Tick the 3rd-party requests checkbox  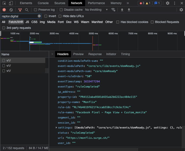(4, 28)
